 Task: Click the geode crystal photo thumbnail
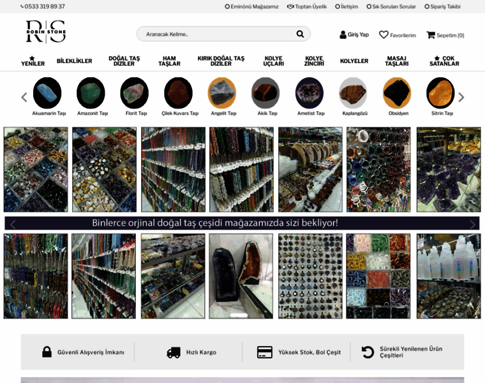241,276
